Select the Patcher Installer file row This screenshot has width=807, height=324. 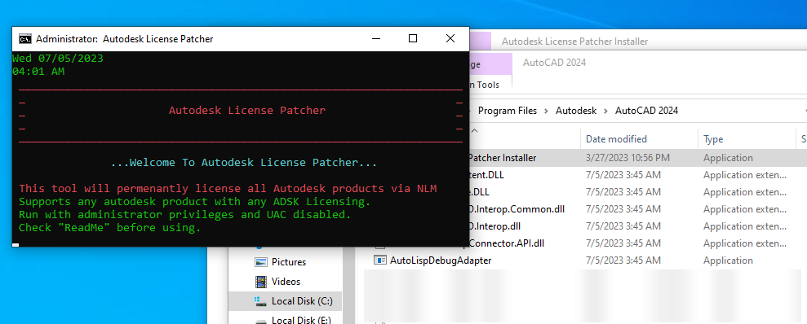[x=637, y=158]
